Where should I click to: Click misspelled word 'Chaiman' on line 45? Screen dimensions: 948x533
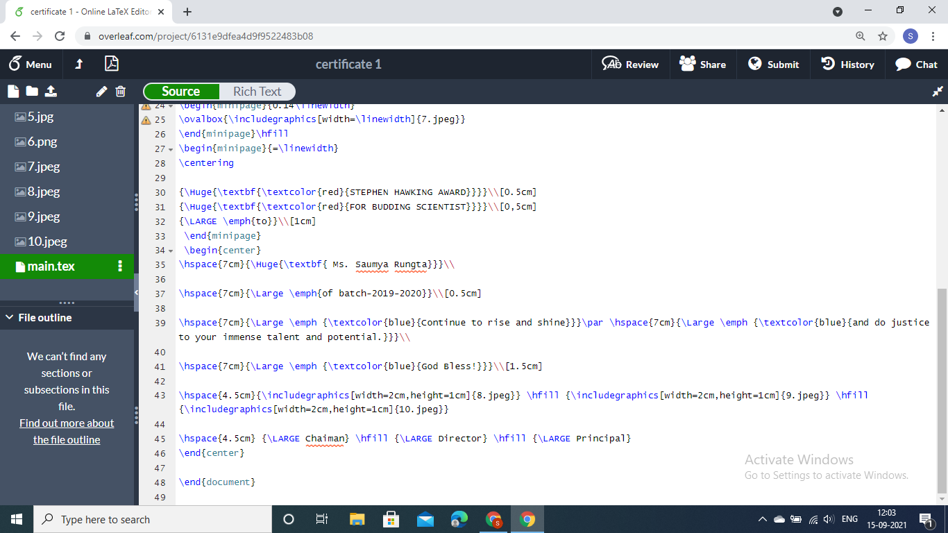click(x=325, y=439)
